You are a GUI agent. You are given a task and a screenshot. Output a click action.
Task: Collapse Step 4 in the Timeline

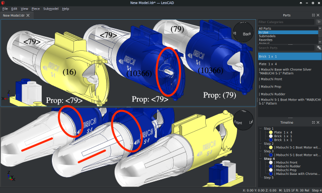tap(261, 159)
